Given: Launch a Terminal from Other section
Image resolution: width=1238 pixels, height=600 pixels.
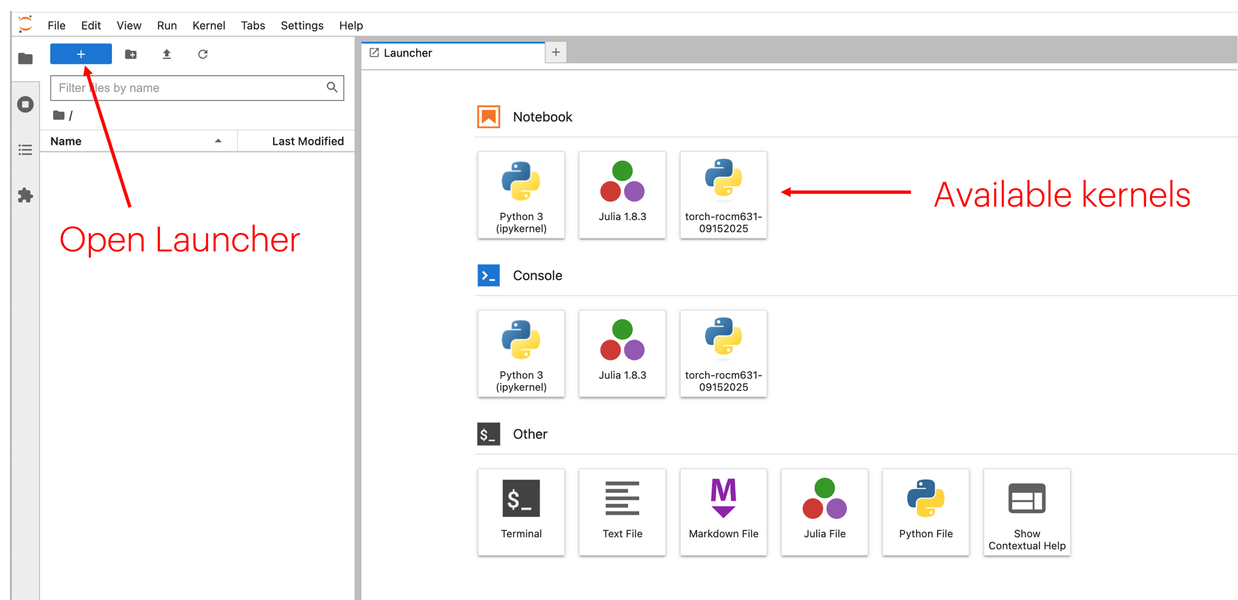Looking at the screenshot, I should [x=521, y=512].
